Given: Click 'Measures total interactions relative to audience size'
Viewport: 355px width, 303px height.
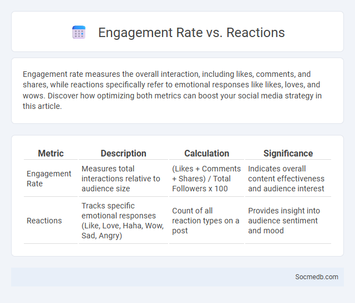Looking at the screenshot, I should pyautogui.click(x=123, y=179).
